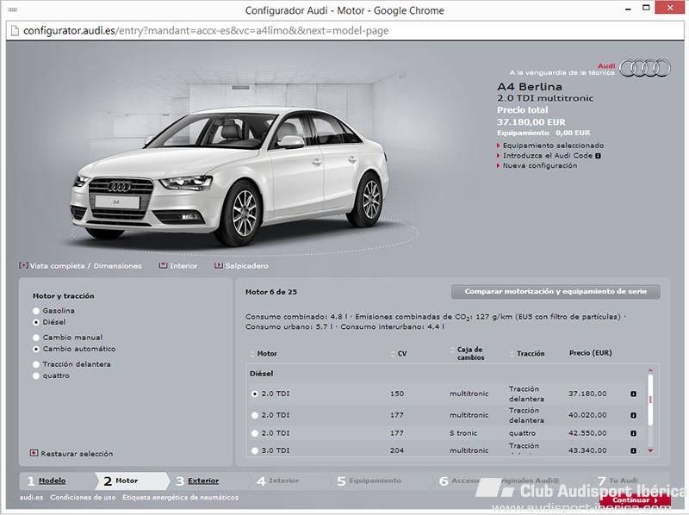This screenshot has width=689, height=515.
Task: Select 2.0 TDI 177 CV multitronic engine
Action: click(254, 415)
